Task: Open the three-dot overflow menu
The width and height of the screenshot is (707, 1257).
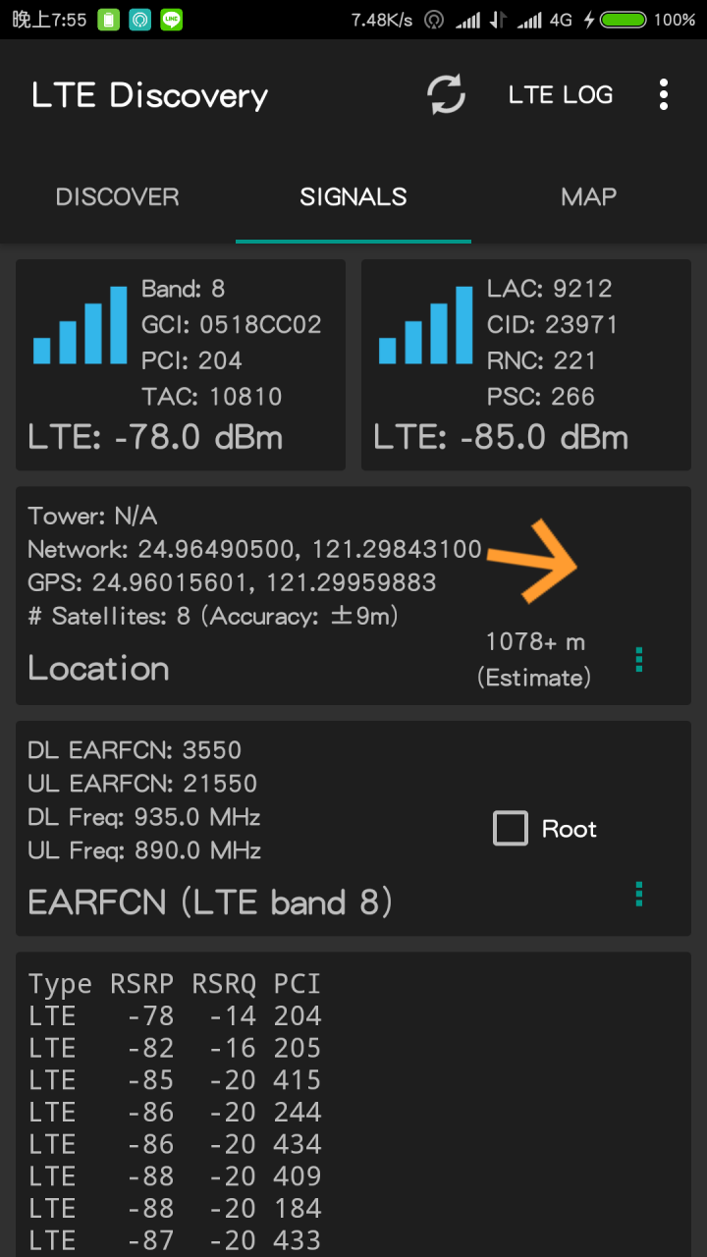Action: (x=664, y=95)
